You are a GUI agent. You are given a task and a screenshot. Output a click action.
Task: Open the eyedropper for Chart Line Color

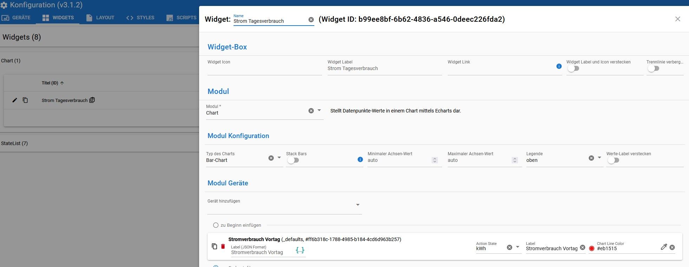coord(664,247)
